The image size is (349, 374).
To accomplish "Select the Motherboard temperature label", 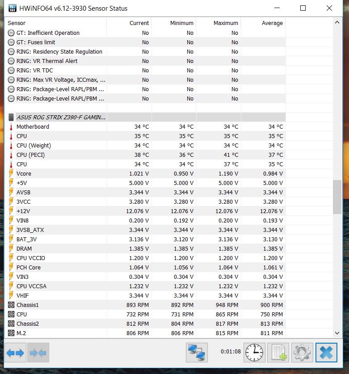I will pyautogui.click(x=33, y=126).
